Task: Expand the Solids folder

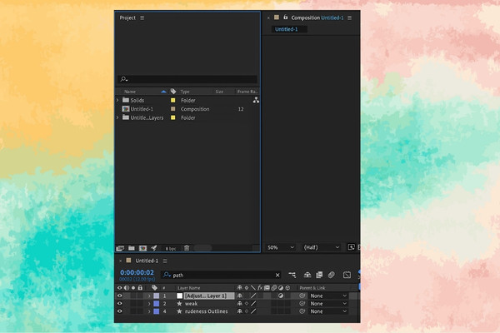Action: click(117, 100)
